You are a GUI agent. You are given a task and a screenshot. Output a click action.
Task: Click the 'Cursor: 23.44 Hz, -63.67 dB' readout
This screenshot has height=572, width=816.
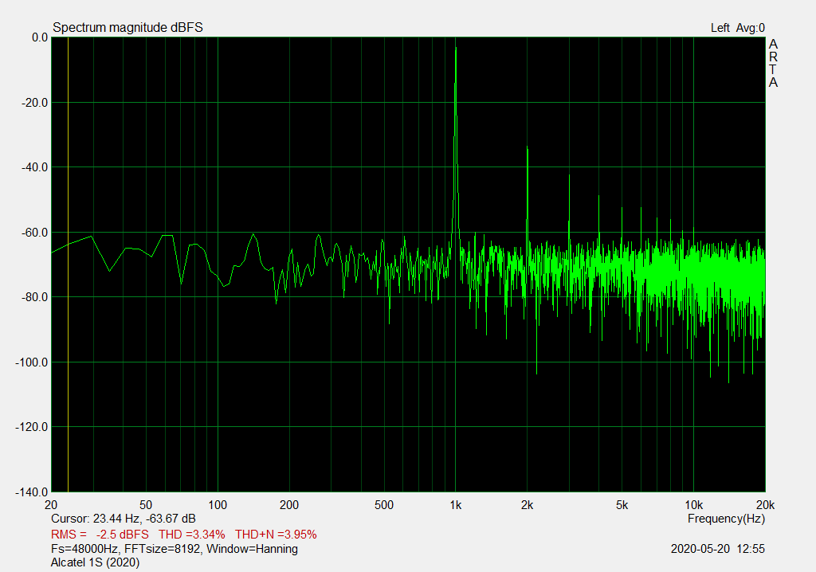click(124, 519)
